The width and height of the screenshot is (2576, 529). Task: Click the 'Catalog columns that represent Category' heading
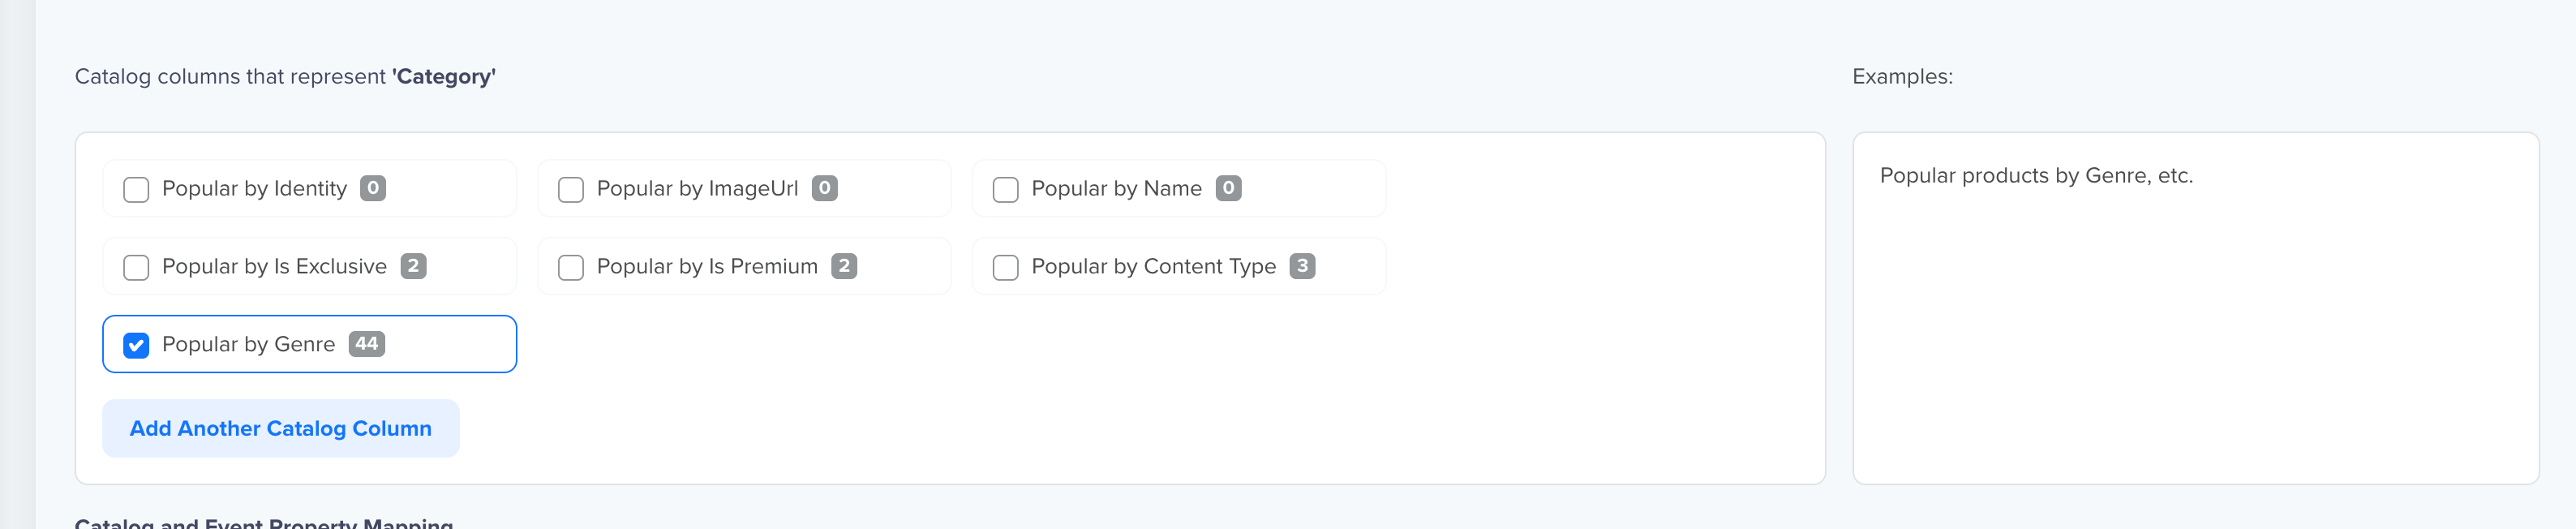point(285,77)
